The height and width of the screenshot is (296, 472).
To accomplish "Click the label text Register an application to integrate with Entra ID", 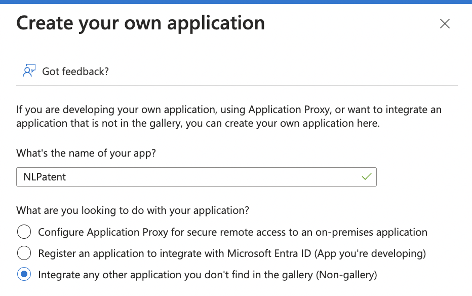I will click(x=232, y=253).
